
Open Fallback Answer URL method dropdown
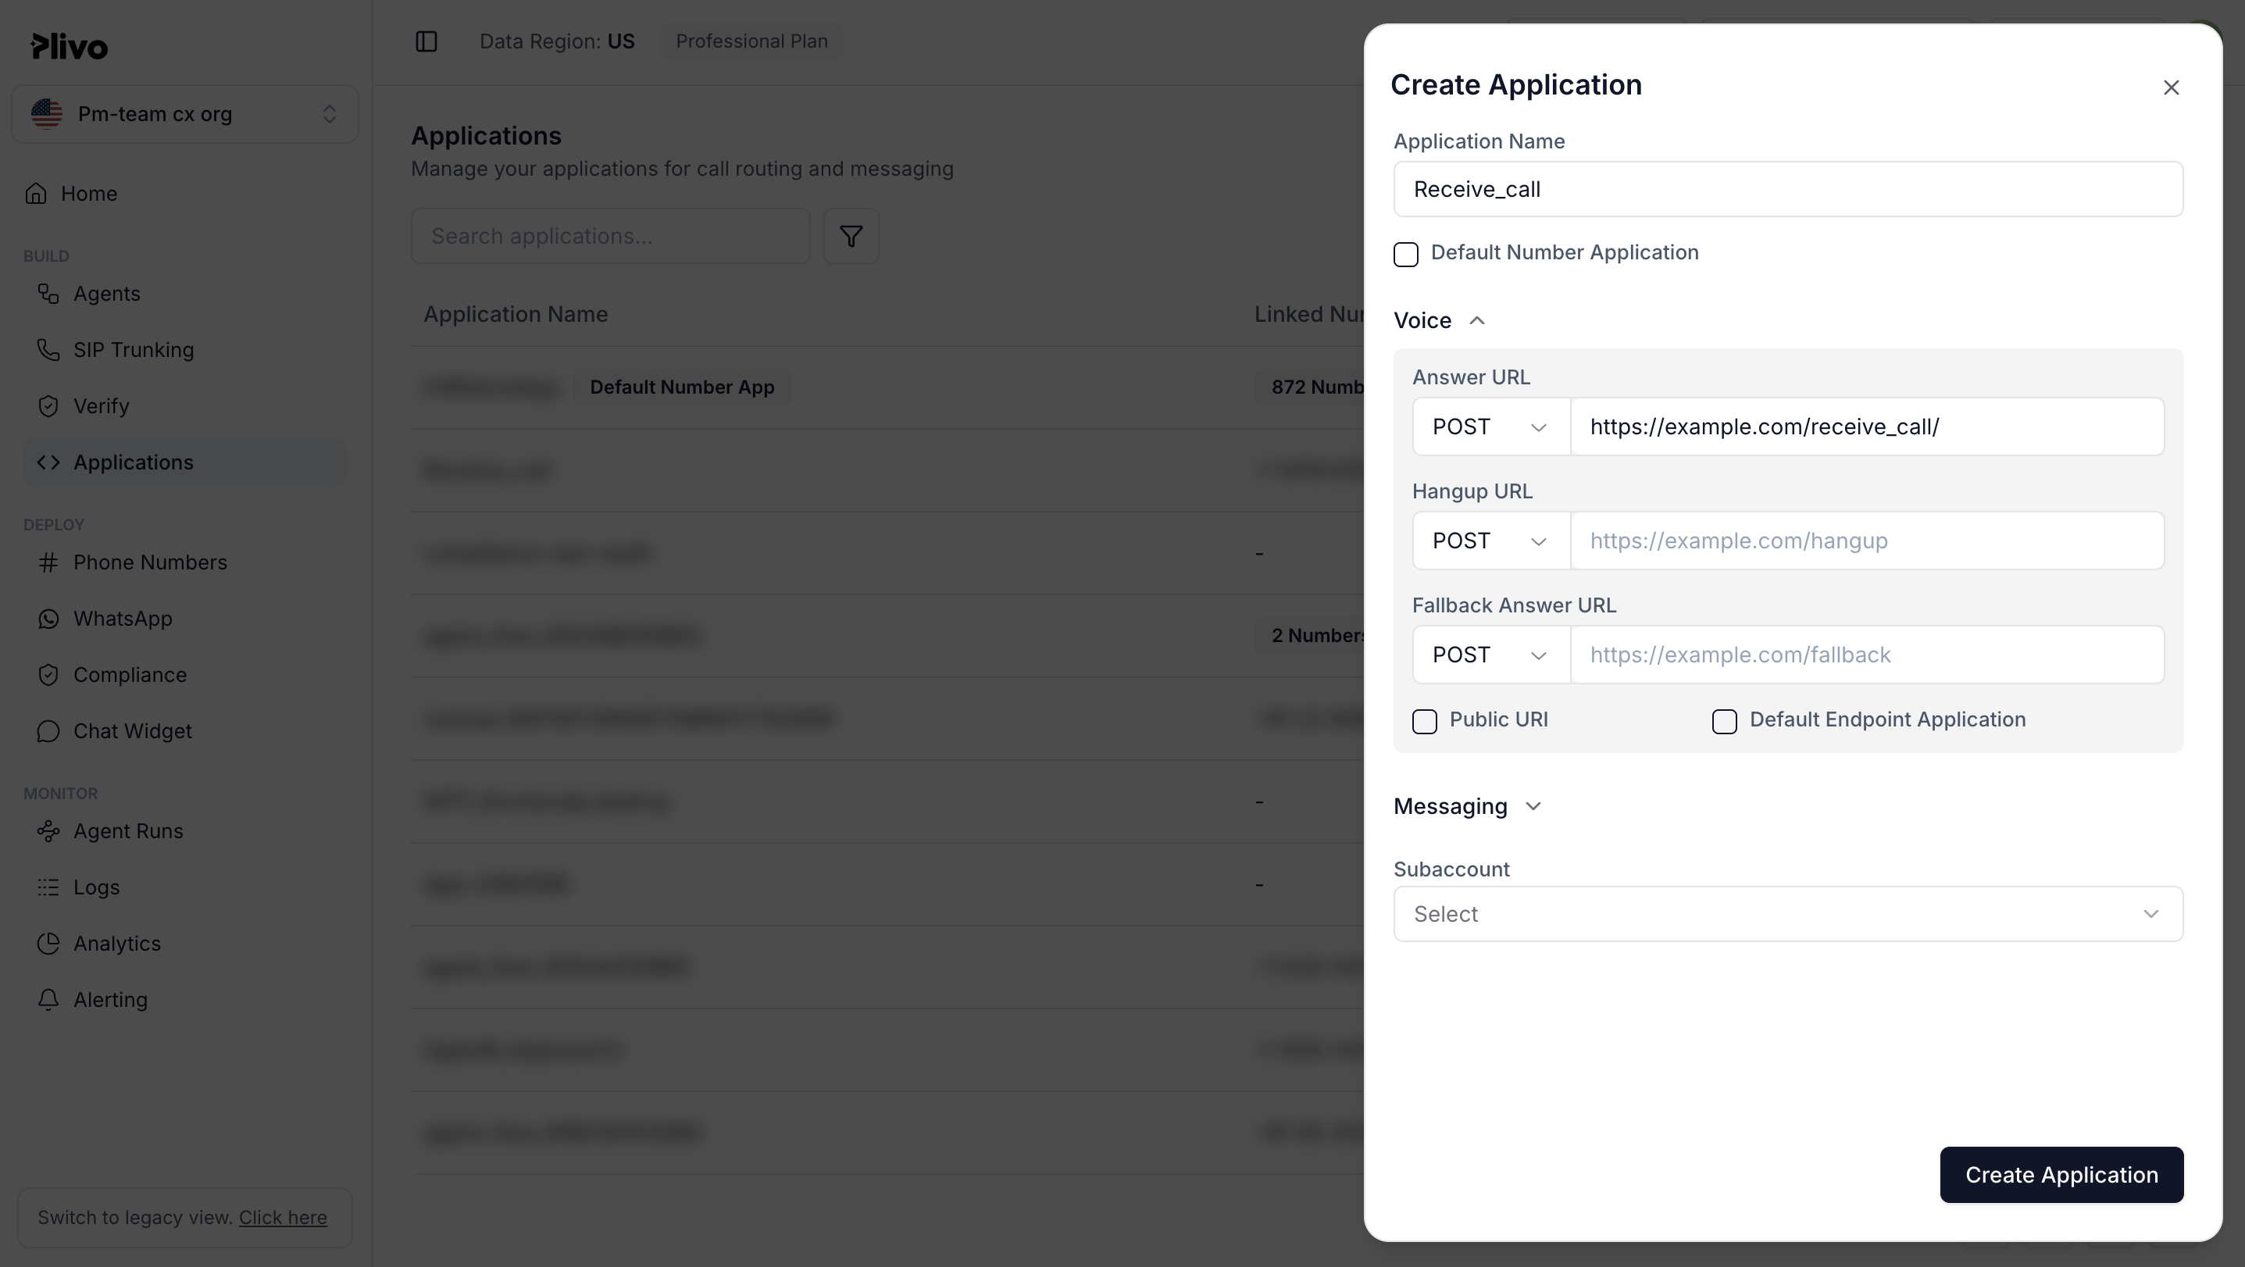(1491, 655)
